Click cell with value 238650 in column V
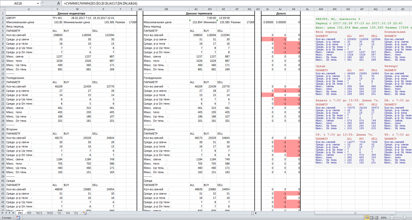This screenshot has width=412, height=220. [x=57, y=35]
